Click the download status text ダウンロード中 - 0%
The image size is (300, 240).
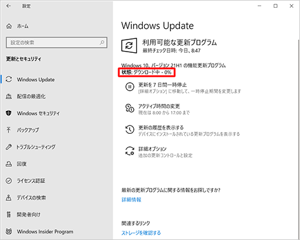point(152,72)
